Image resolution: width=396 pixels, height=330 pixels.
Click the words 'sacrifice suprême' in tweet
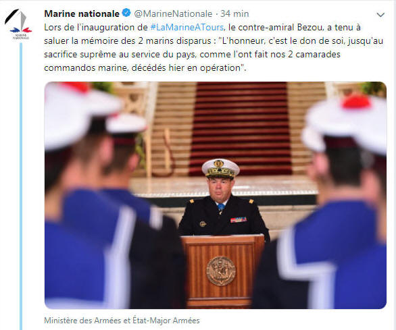80,55
